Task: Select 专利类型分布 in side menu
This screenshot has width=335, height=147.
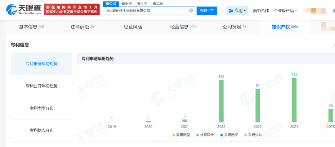Action: (42, 108)
